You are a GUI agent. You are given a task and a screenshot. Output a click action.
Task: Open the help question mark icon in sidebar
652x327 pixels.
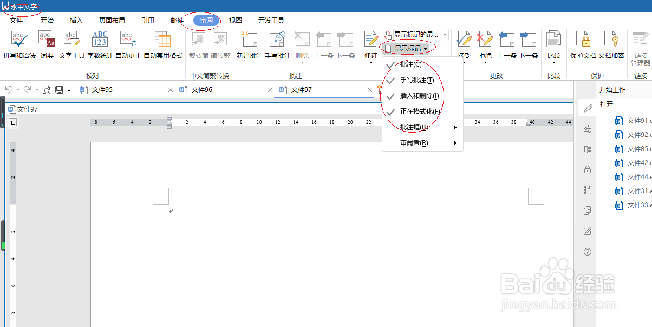[588, 252]
